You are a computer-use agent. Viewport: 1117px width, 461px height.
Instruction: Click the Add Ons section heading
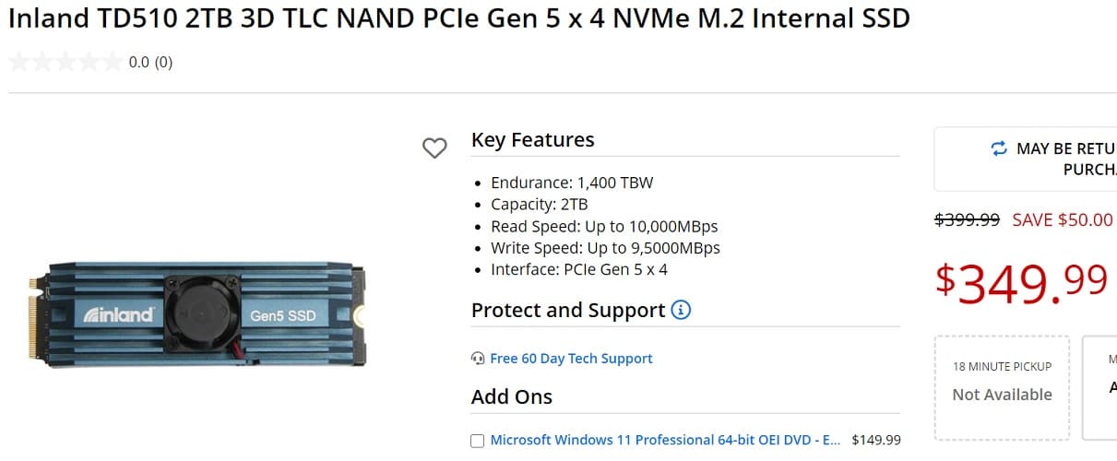point(512,397)
